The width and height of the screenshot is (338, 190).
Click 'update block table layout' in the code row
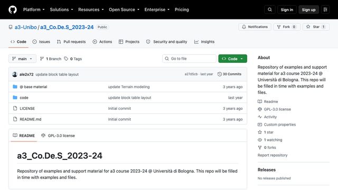pyautogui.click(x=129, y=97)
